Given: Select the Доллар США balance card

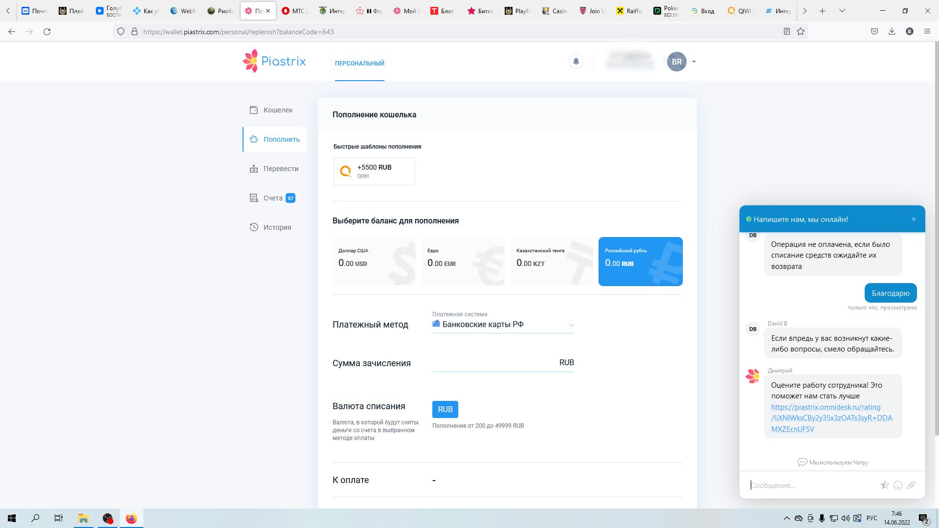Looking at the screenshot, I should (x=374, y=262).
